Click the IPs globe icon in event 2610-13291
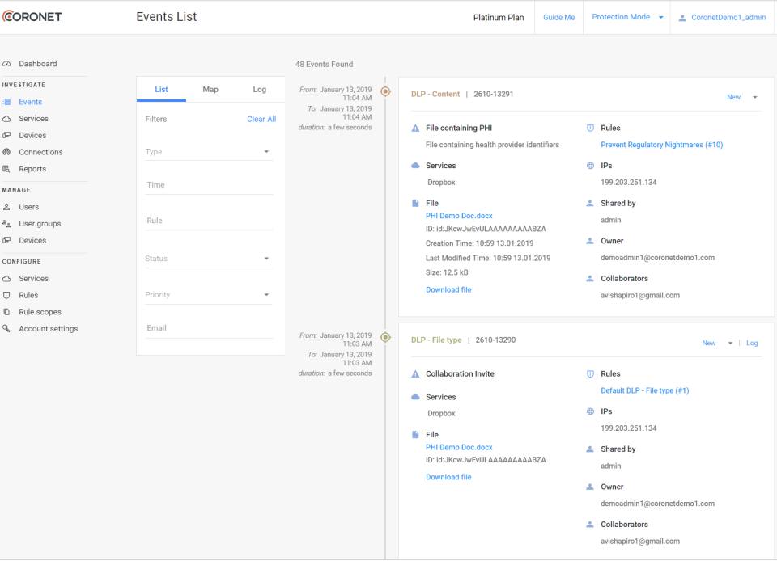The image size is (777, 561). tap(590, 166)
